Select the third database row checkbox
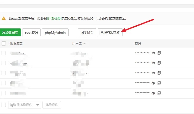Image resolution: width=194 pixels, height=114 pixels. pyautogui.click(x=4, y=73)
